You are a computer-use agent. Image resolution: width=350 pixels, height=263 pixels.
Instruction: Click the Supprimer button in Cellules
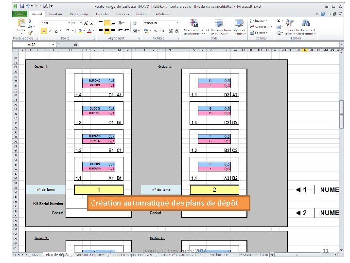[261, 27]
